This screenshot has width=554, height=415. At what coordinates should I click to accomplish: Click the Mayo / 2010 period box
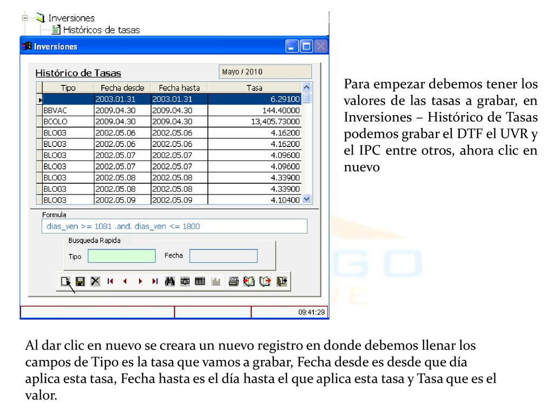(x=265, y=72)
